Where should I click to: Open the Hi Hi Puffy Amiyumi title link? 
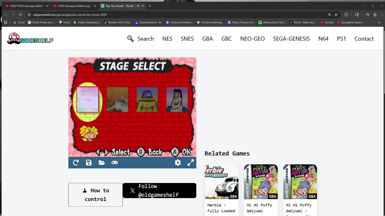[259, 208]
